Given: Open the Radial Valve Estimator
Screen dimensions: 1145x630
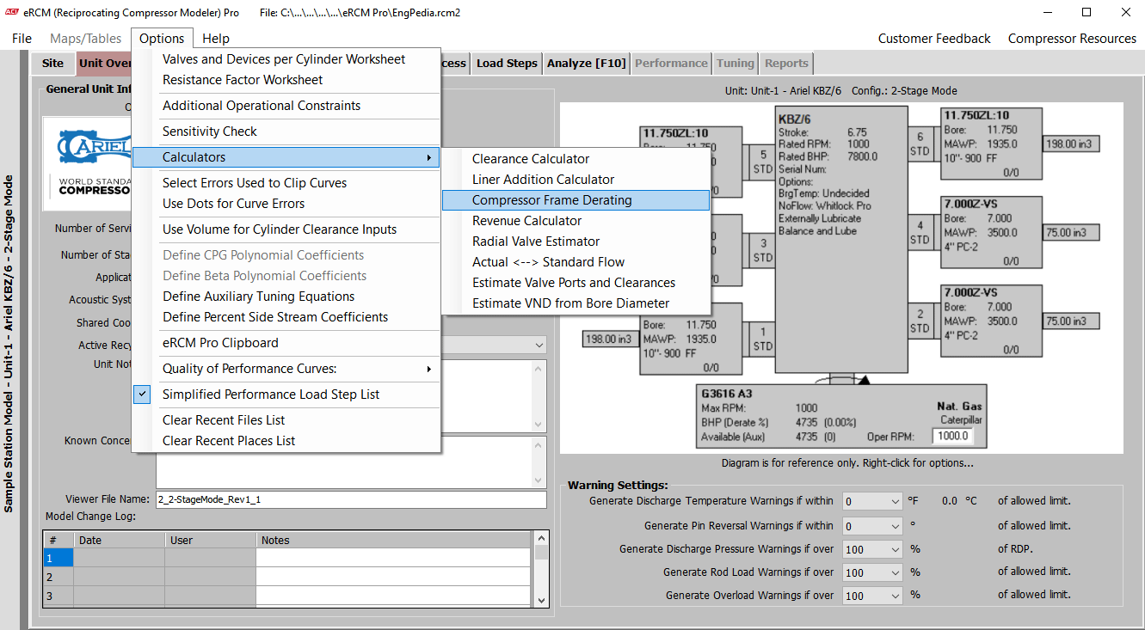Looking at the screenshot, I should tap(576, 242).
